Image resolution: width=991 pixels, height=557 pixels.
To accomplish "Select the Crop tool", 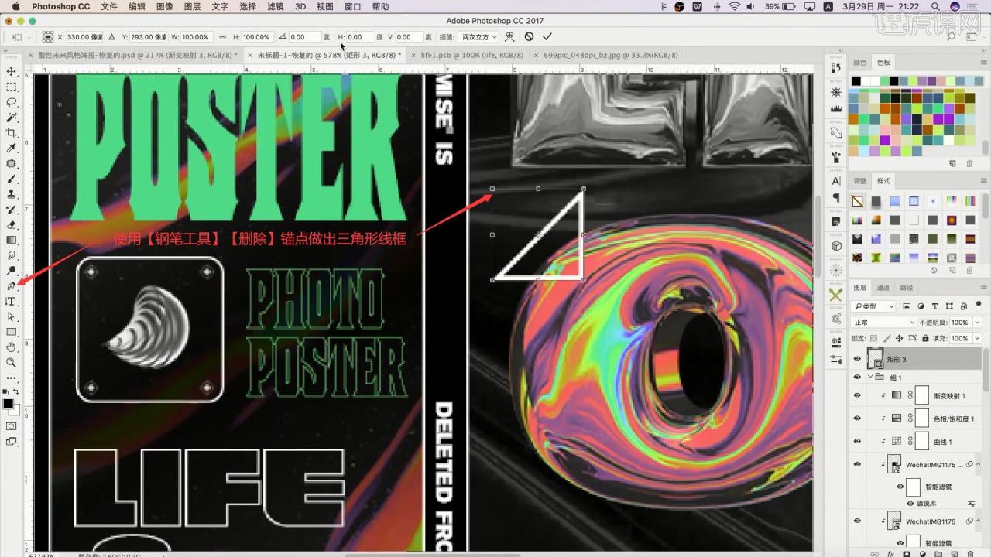I will (11, 133).
